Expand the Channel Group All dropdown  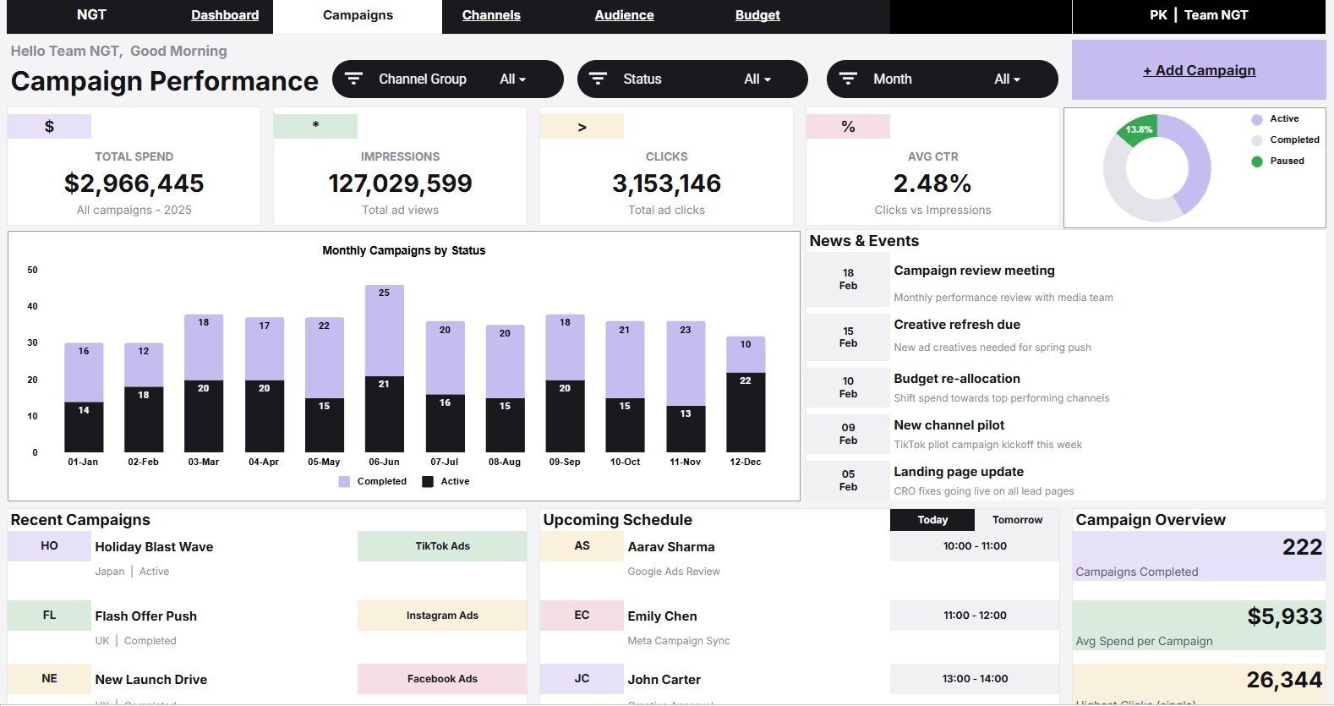pyautogui.click(x=512, y=79)
